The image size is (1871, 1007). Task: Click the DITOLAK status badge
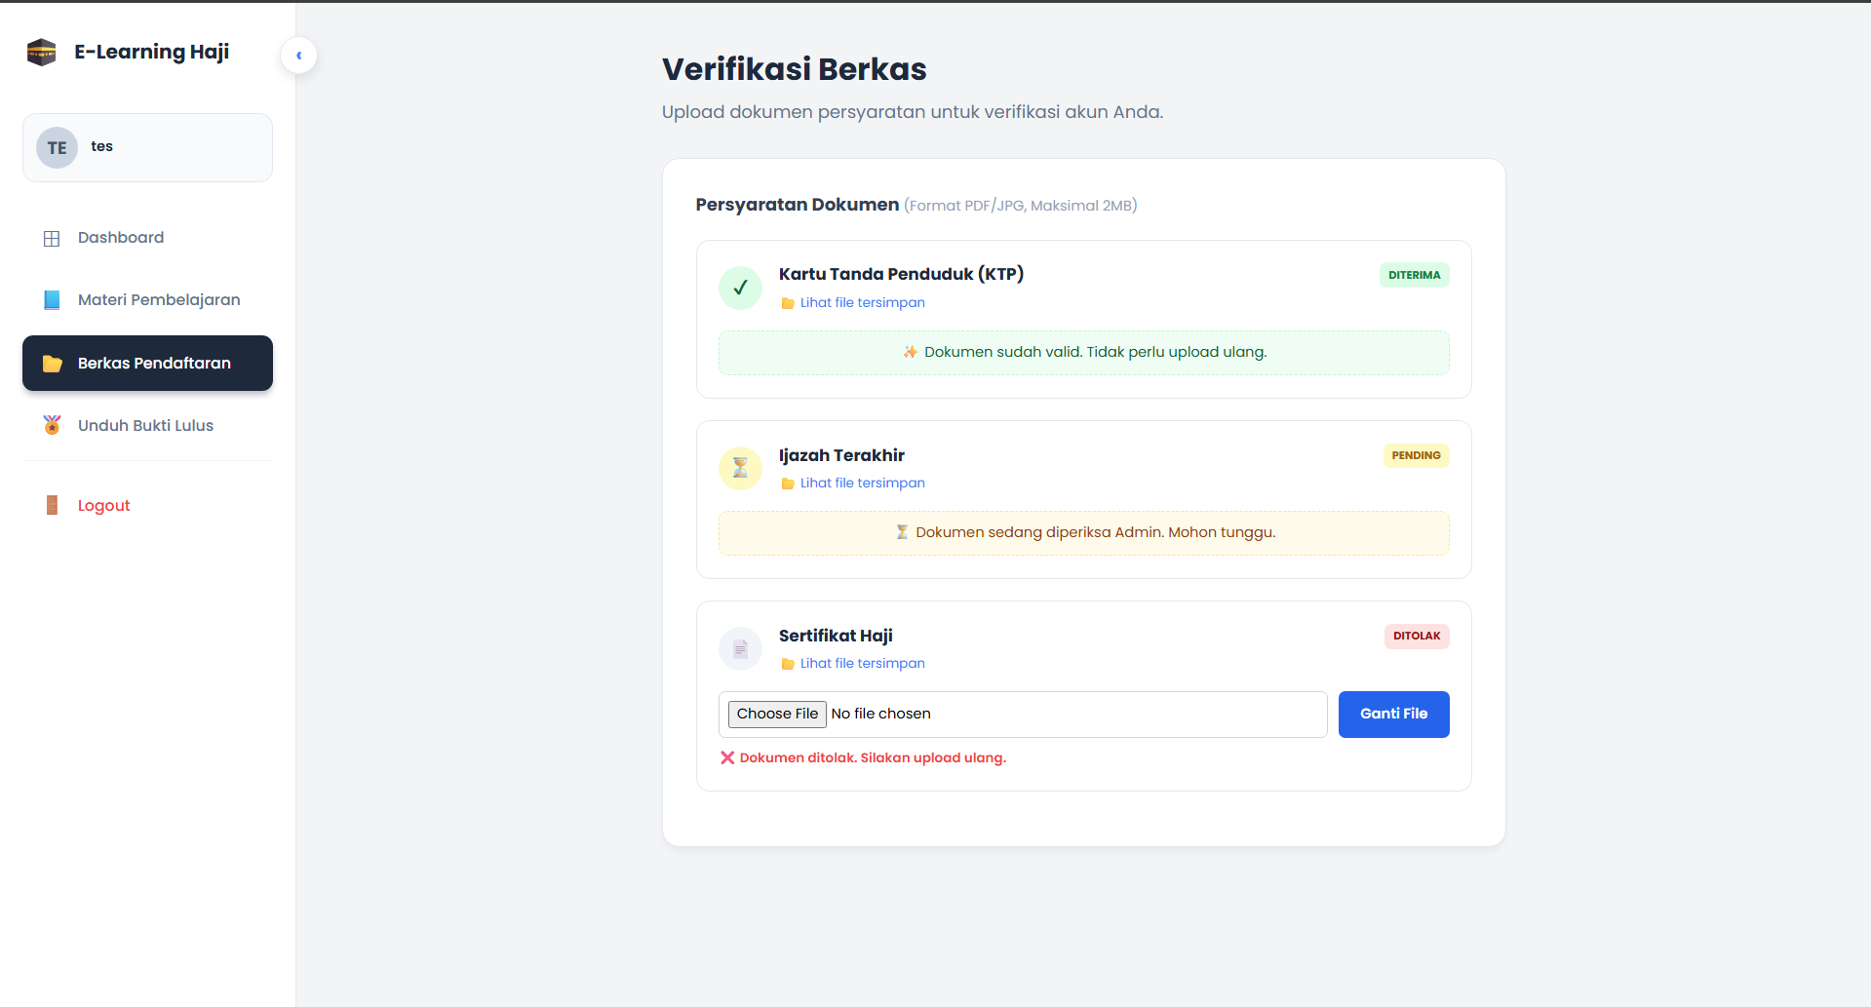coord(1417,636)
